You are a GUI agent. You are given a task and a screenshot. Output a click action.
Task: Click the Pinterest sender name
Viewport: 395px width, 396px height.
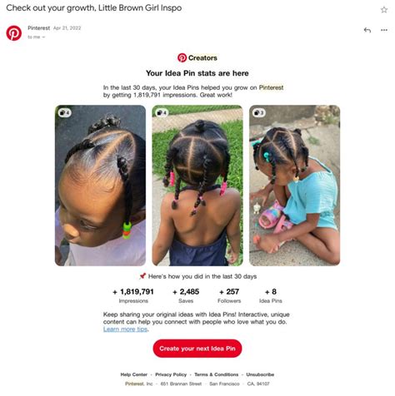38,28
